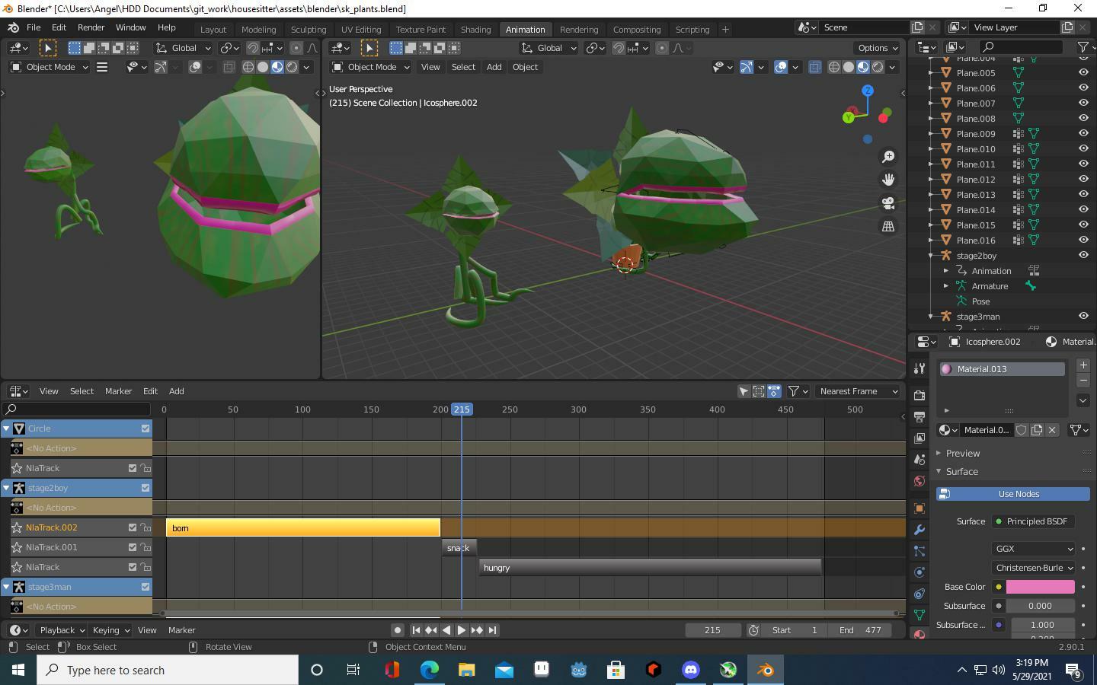Screen dimensions: 1097x685
Task: Click the jump to end playback icon
Action: click(493, 630)
